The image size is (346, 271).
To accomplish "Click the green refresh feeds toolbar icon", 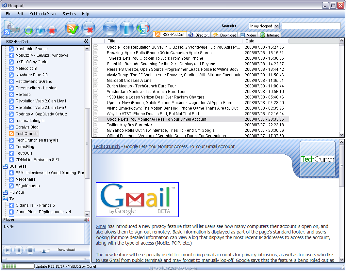I will [28, 30].
